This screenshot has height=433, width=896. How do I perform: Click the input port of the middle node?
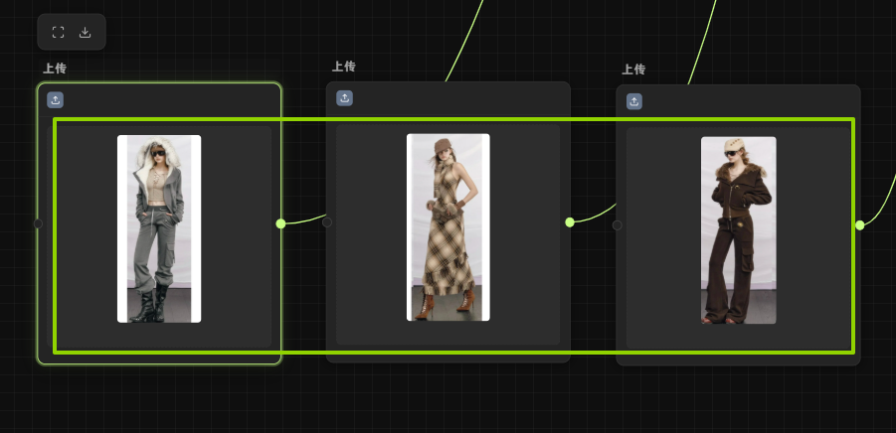pyautogui.click(x=327, y=222)
